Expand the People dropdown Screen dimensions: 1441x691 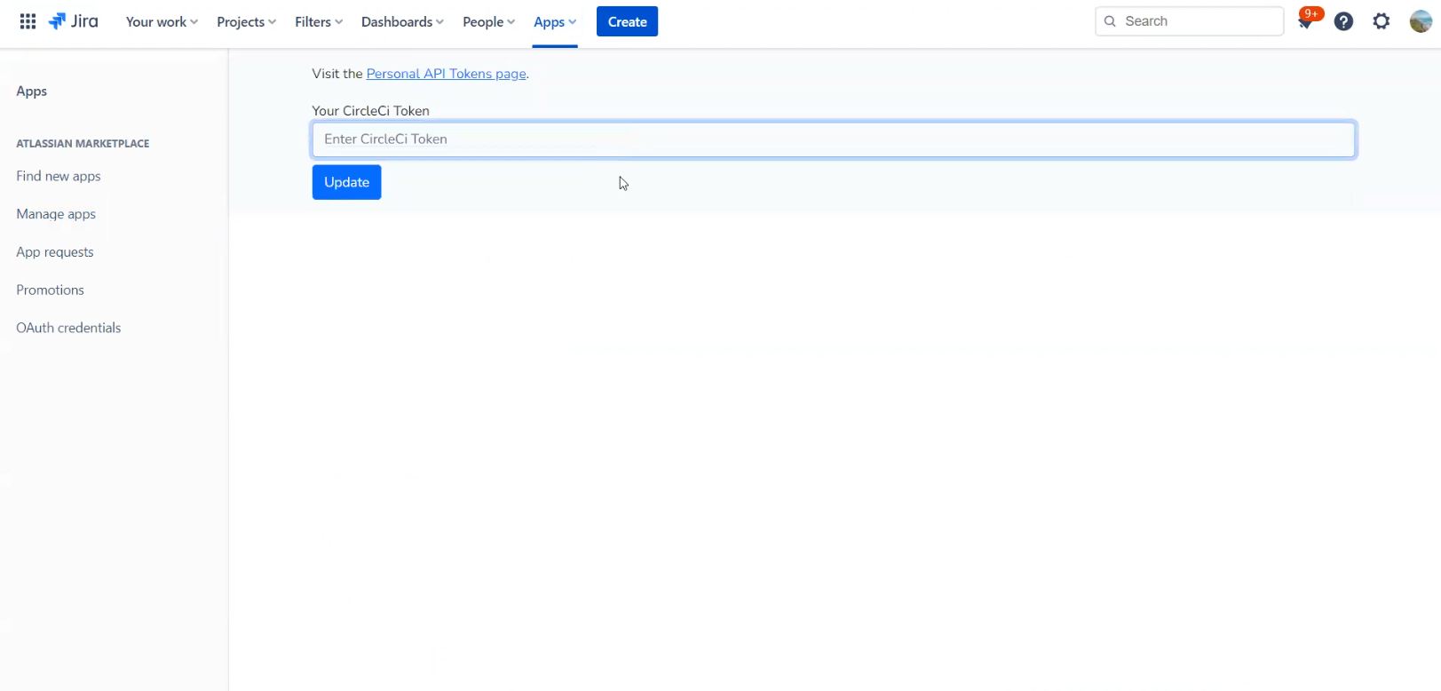(x=488, y=21)
